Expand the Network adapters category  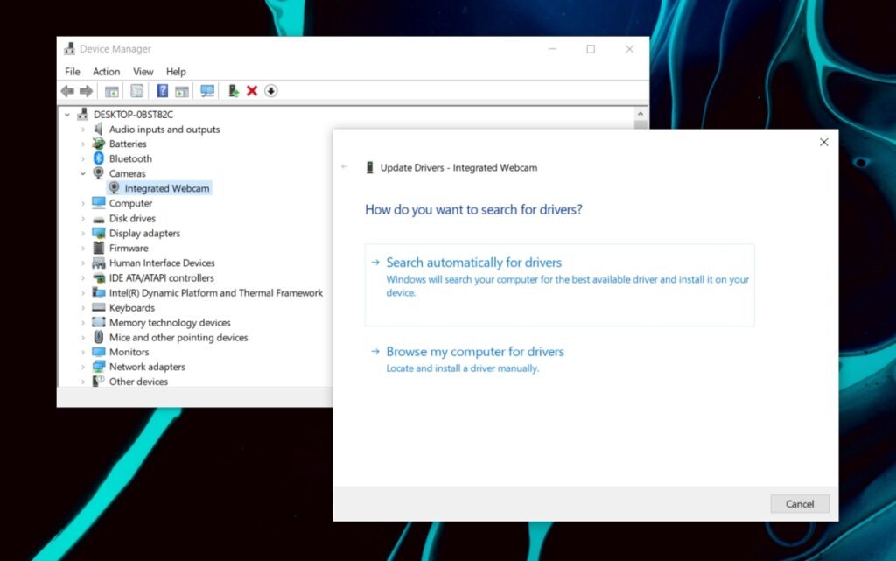click(x=83, y=367)
